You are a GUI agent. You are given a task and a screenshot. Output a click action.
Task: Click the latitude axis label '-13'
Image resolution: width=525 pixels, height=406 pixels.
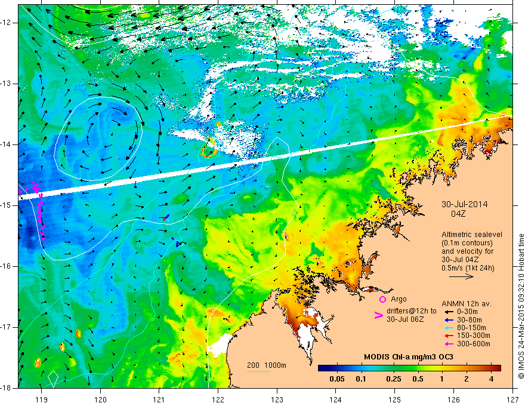click(x=6, y=84)
